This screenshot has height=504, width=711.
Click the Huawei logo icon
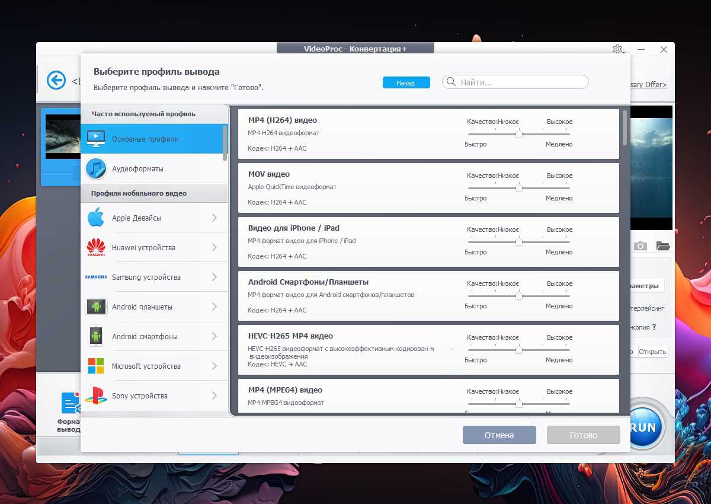96,247
